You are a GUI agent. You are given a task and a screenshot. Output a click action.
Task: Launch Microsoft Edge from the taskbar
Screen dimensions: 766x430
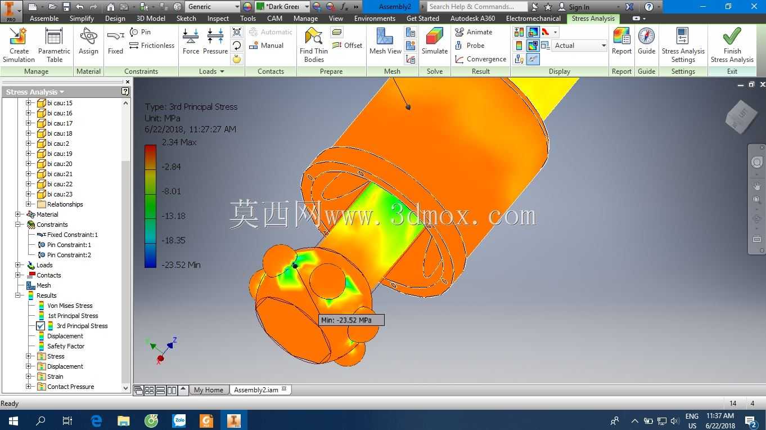(x=96, y=420)
